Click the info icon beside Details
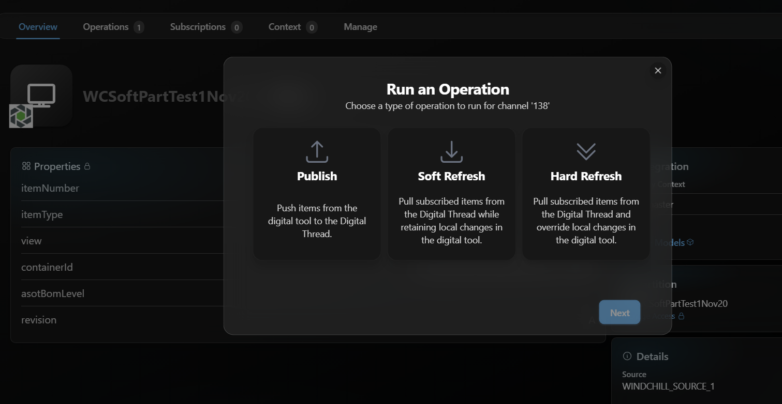This screenshot has height=404, width=782. (x=627, y=356)
